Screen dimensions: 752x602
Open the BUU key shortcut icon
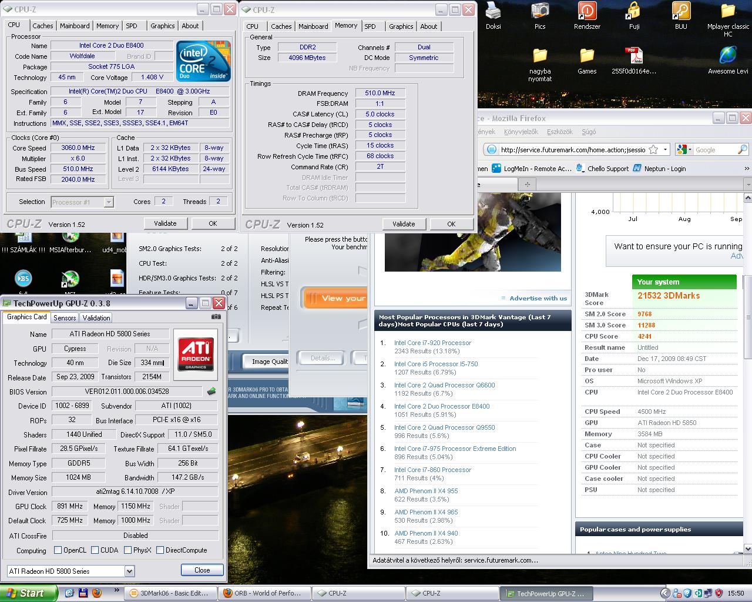point(681,11)
